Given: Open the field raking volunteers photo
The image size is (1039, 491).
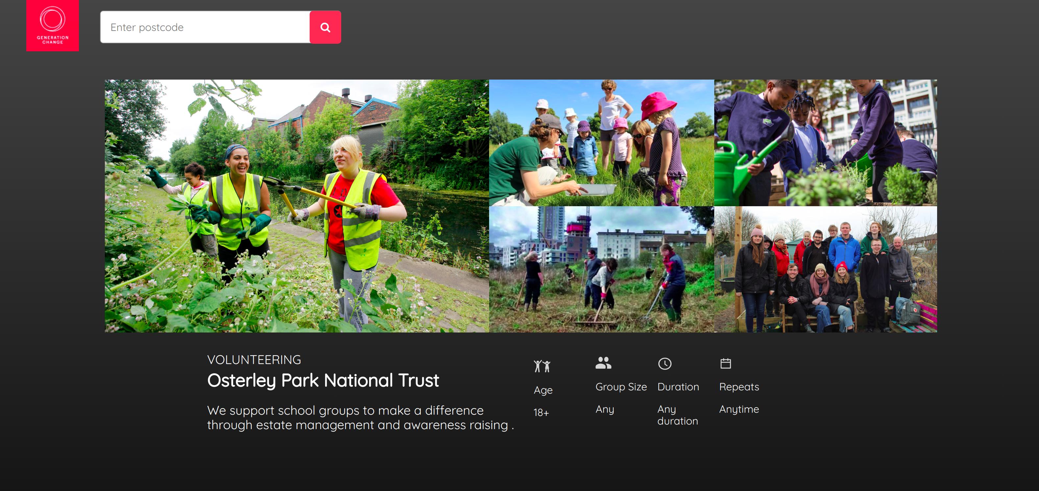Looking at the screenshot, I should pyautogui.click(x=601, y=269).
